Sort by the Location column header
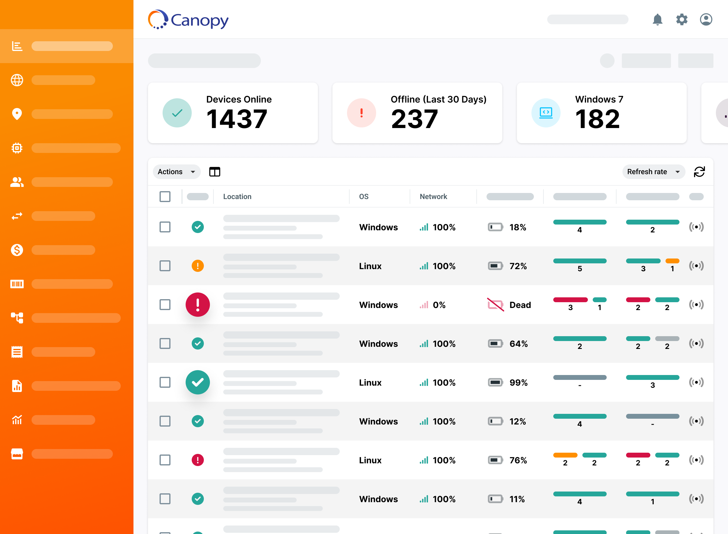The height and width of the screenshot is (534, 728). pos(237,196)
